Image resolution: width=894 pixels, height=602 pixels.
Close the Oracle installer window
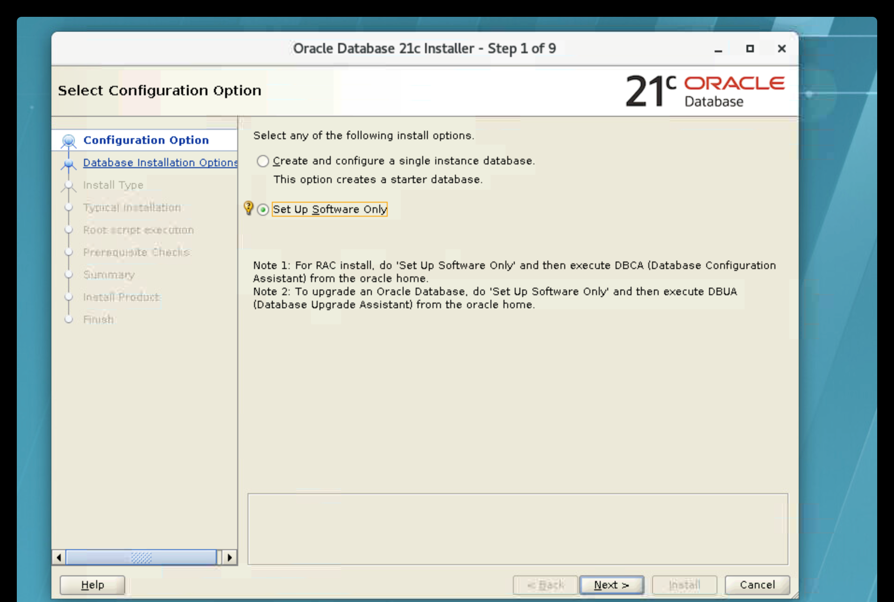click(x=781, y=49)
